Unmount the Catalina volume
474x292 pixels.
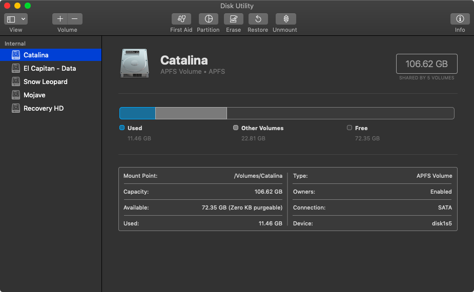[285, 19]
